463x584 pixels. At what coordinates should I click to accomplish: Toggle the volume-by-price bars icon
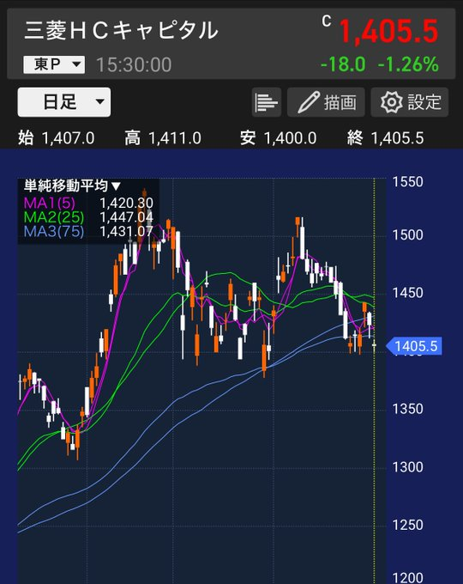[267, 102]
